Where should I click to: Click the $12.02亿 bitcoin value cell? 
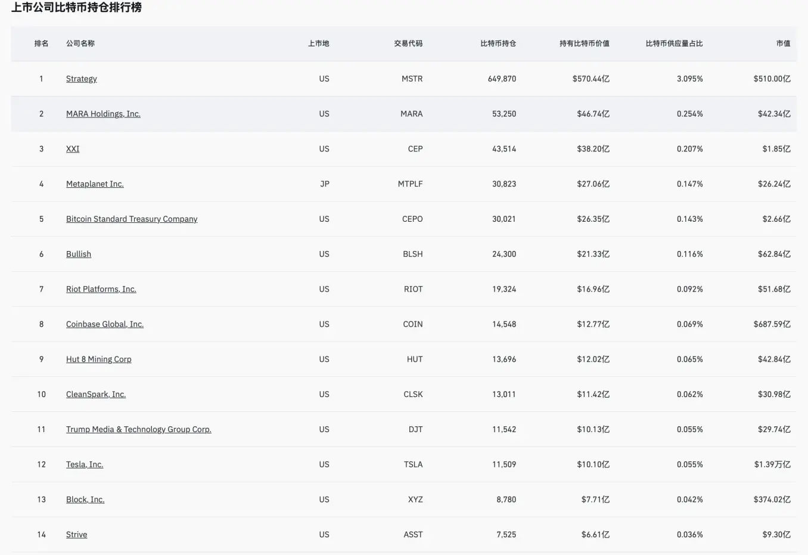593,359
